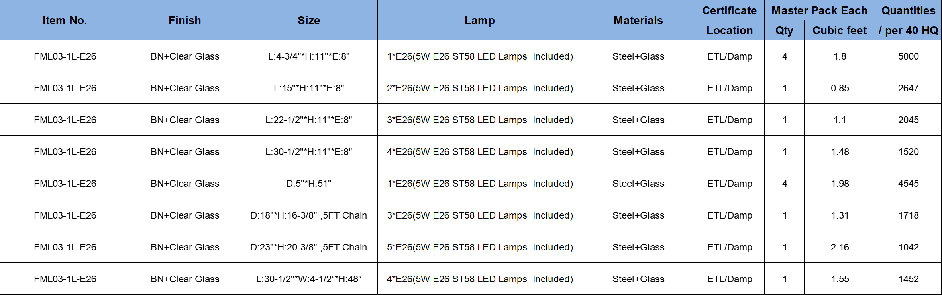Screen dimensions: 942x295
Task: Click the size cell D:5"*H:51"
Action: point(309,184)
